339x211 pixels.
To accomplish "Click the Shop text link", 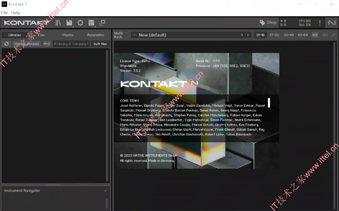I will pyautogui.click(x=272, y=22).
